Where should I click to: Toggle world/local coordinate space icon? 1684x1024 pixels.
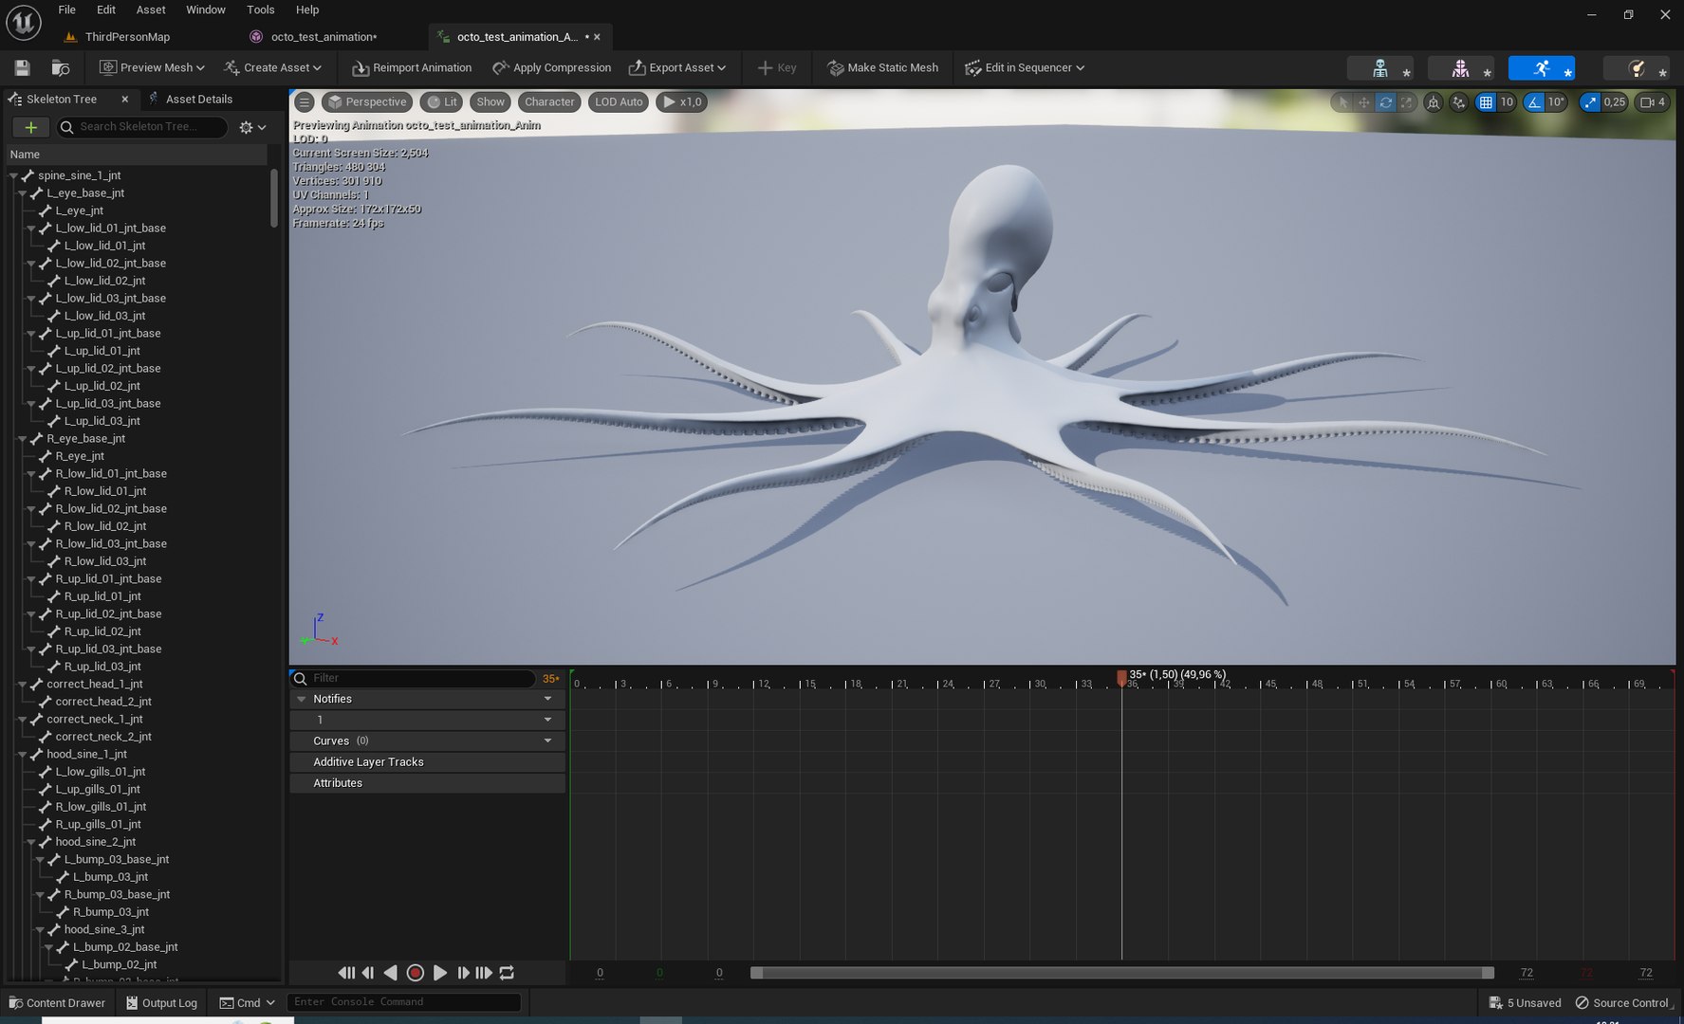point(1434,102)
